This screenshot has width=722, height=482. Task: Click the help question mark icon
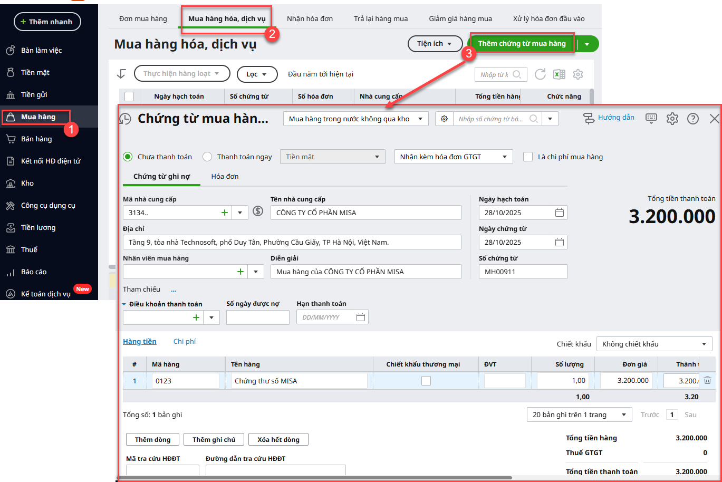coord(692,119)
